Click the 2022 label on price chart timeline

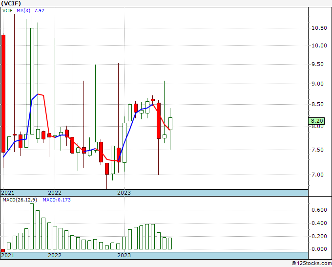pyautogui.click(x=55, y=193)
